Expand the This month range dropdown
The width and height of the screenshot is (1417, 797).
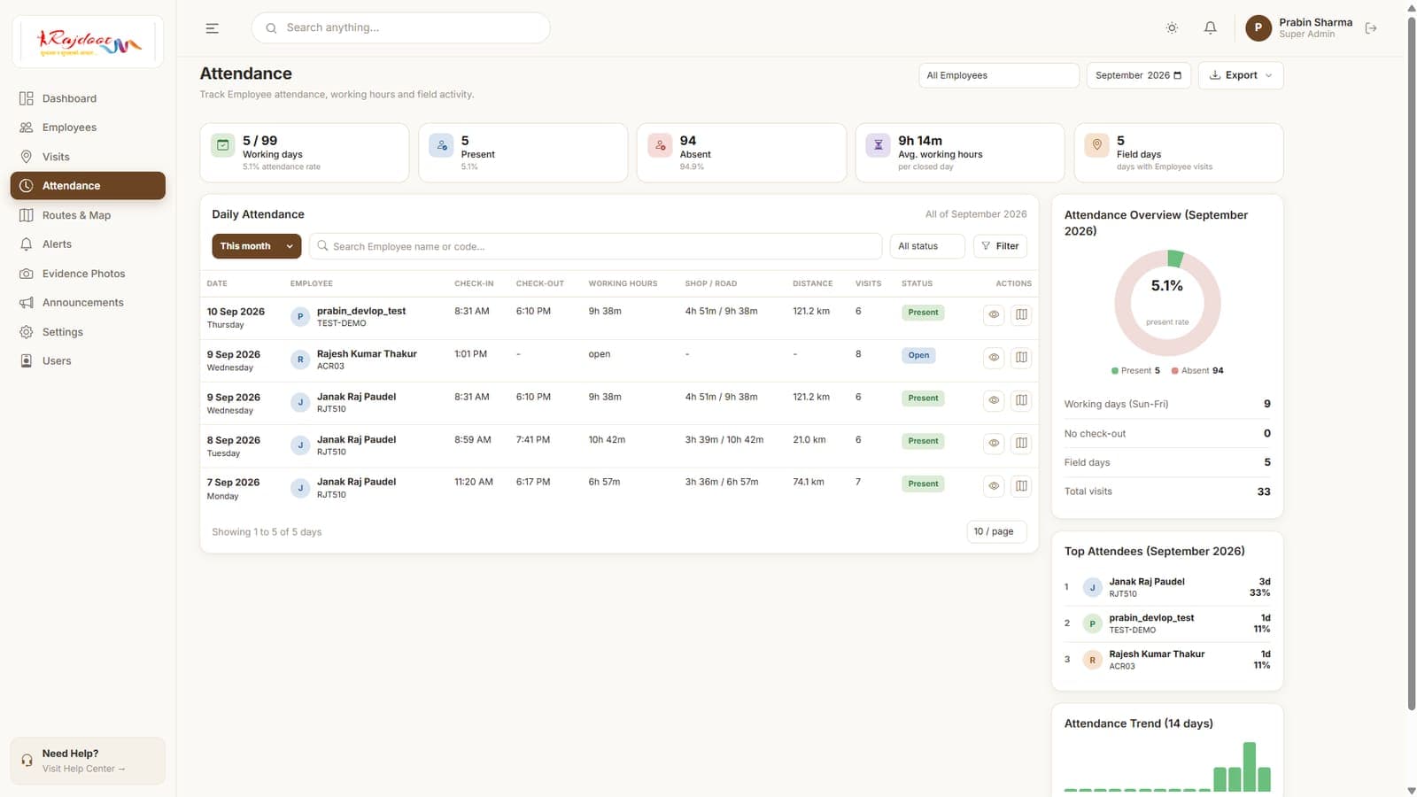256,246
